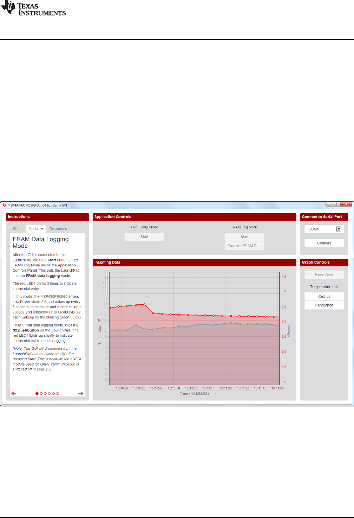354x518 pixels.
Task: Maximize the Demo GUI window
Action: coord(336,204)
